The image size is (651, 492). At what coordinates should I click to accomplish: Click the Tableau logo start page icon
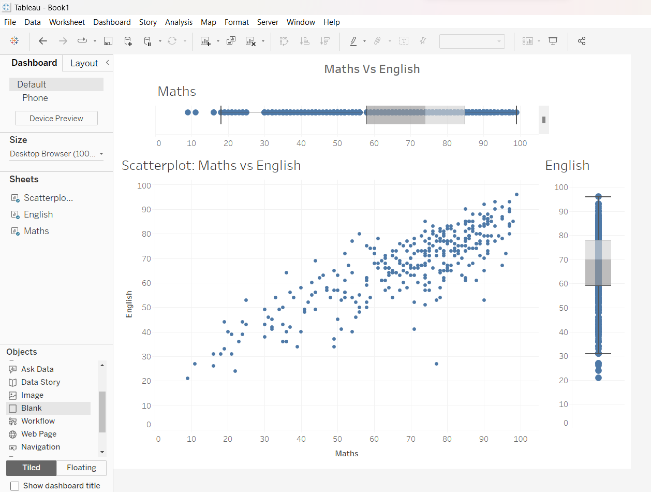tap(14, 41)
